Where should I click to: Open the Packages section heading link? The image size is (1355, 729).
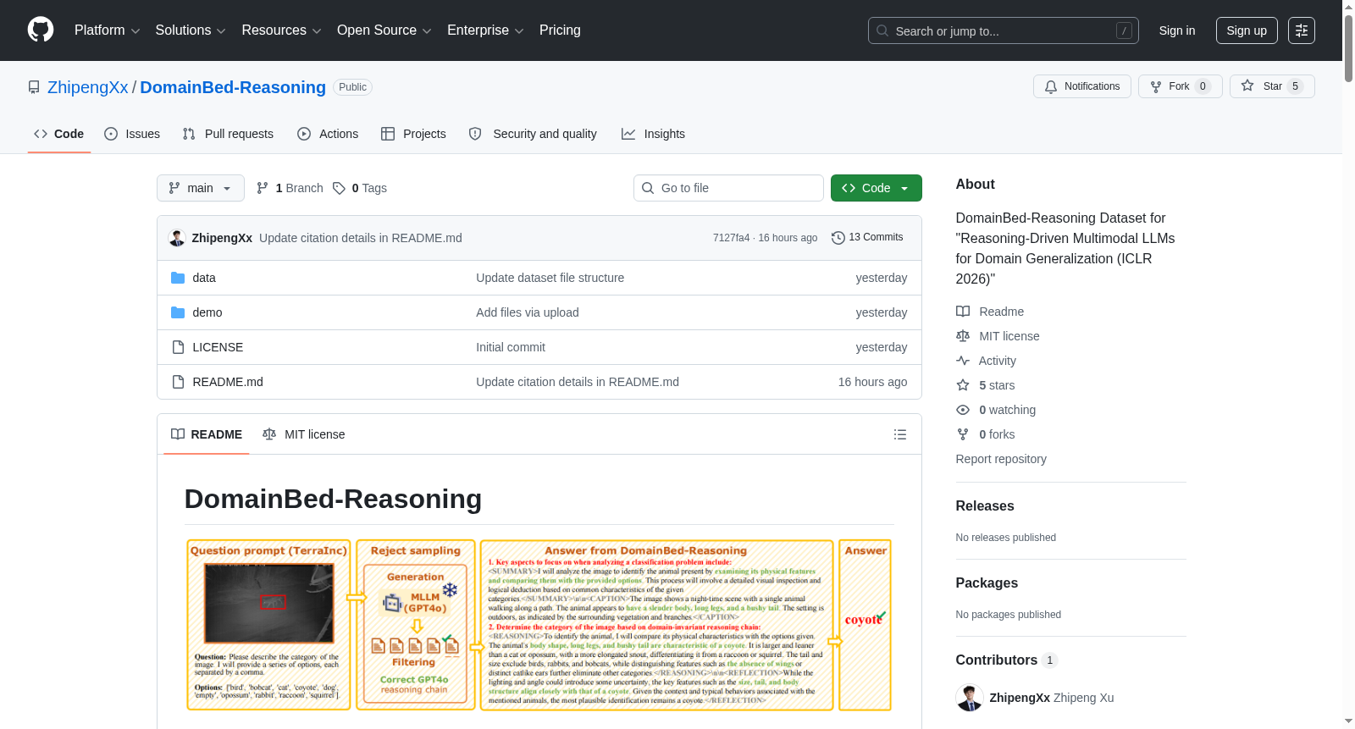[x=987, y=583]
